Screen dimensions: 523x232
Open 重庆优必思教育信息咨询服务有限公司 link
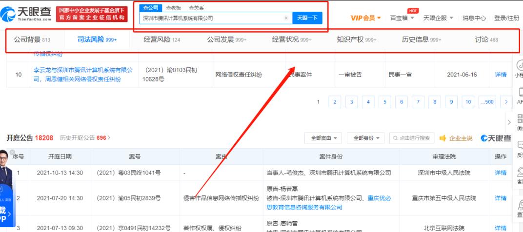click(328, 202)
